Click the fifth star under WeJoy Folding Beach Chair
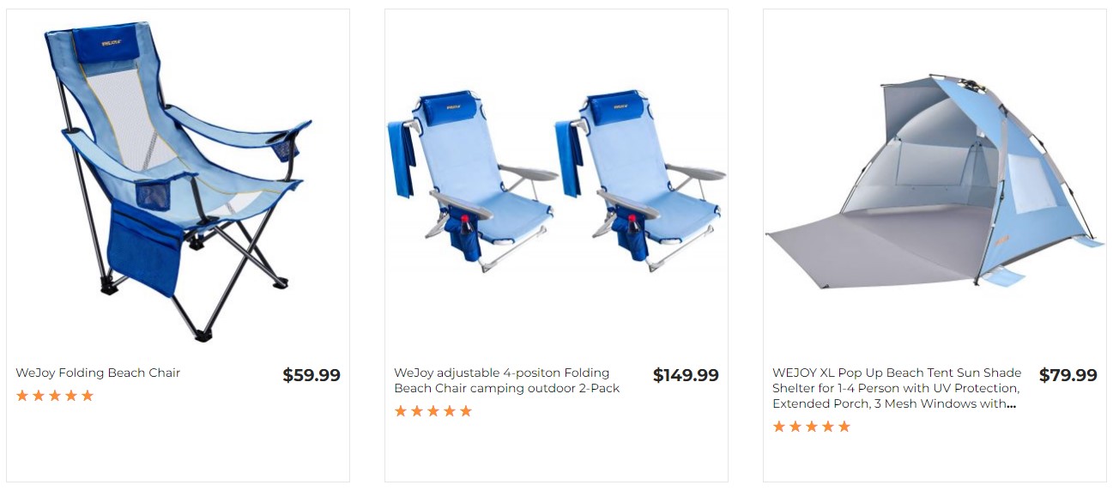The image size is (1113, 491). point(88,396)
